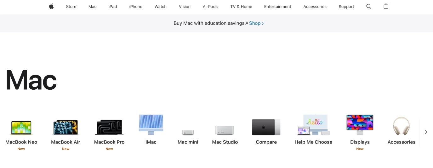Screen dimensions: 433x168
Task: Open the iPhone menu
Action: tap(136, 7)
